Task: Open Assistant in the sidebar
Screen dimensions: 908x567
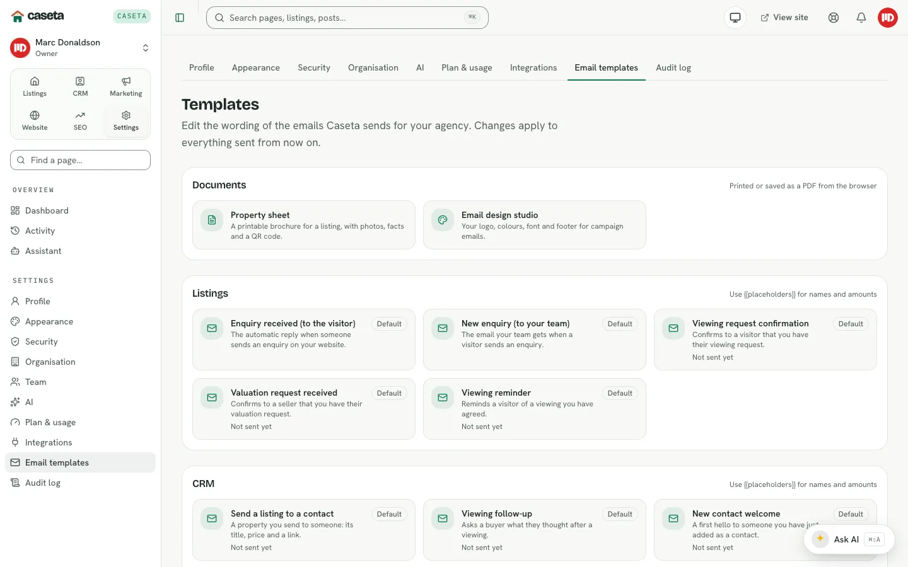Action: 80,251
